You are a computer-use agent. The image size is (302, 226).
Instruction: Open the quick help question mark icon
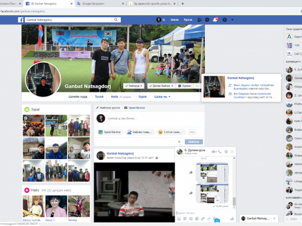224,20
